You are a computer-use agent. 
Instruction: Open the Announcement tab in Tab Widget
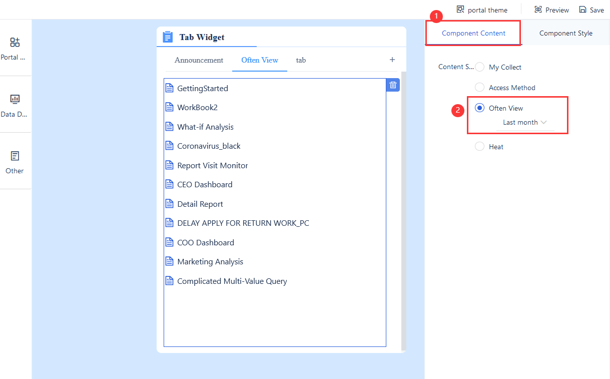[199, 60]
